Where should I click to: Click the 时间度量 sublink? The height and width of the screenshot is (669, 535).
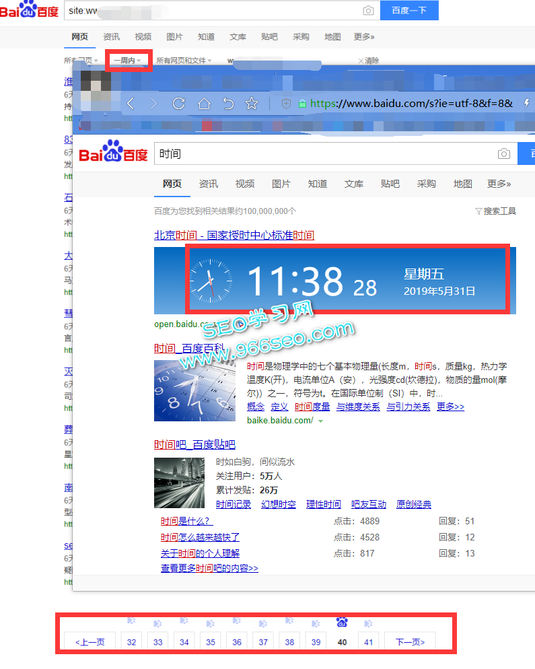(x=312, y=407)
